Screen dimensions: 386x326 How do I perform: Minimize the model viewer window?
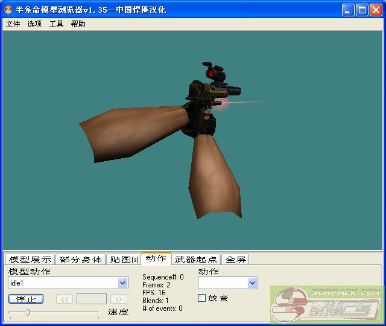348,10
